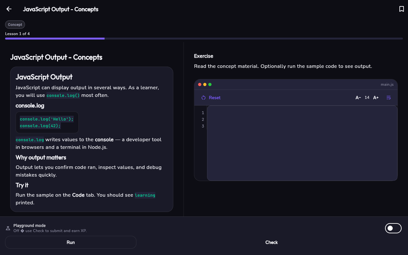
Task: Click the Check button
Action: tap(272, 242)
